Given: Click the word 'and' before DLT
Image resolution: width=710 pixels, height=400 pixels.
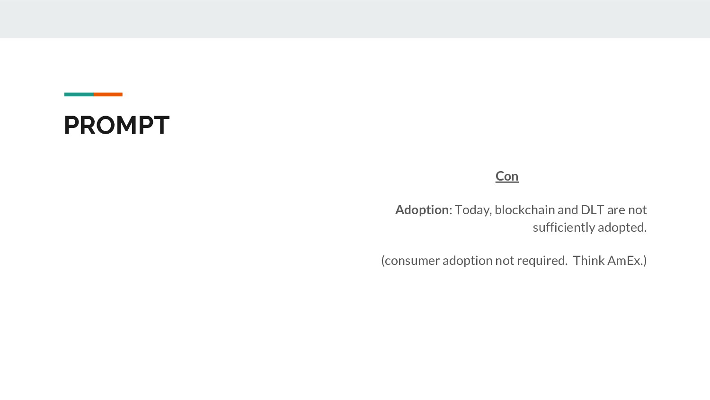Looking at the screenshot, I should 568,210.
